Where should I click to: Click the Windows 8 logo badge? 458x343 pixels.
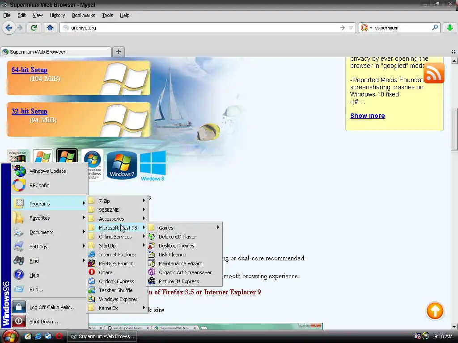pos(153,165)
